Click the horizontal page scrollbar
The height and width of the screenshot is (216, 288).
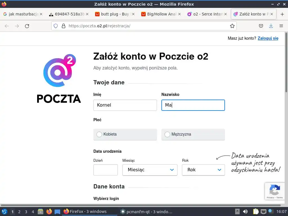pyautogui.click(x=141, y=205)
